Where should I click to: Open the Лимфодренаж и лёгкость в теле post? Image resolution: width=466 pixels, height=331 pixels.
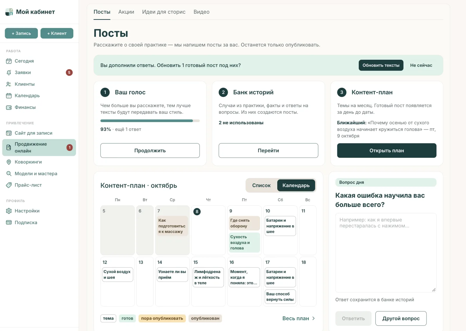click(x=208, y=277)
